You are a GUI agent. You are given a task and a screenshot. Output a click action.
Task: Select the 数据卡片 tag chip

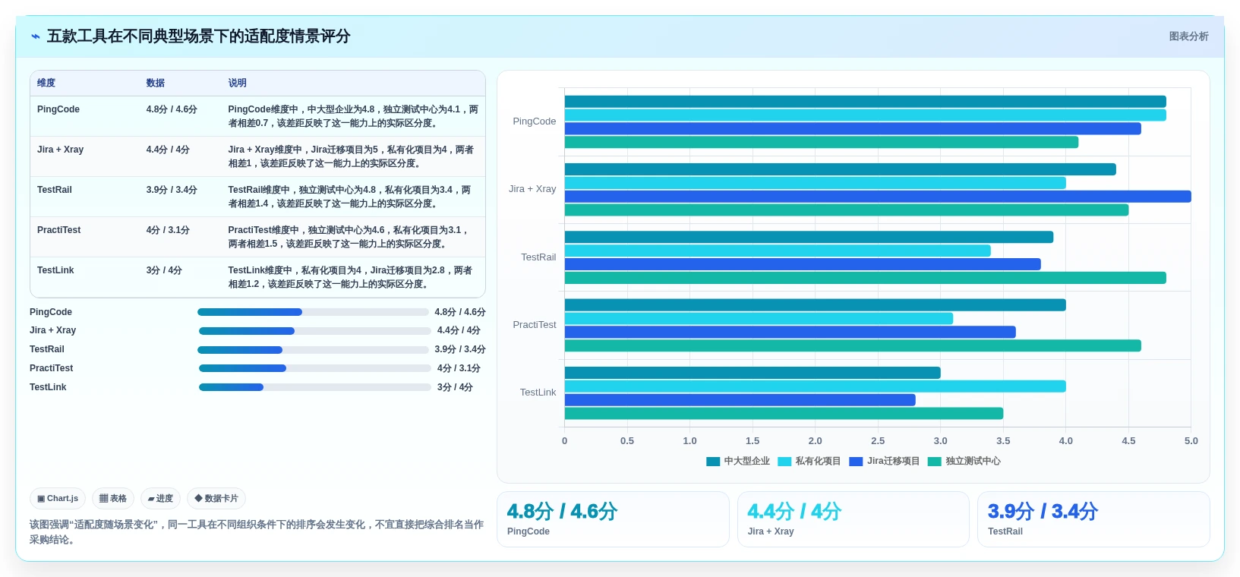[x=216, y=499]
